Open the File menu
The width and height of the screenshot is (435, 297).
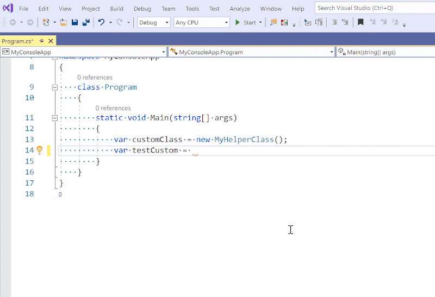(x=23, y=9)
